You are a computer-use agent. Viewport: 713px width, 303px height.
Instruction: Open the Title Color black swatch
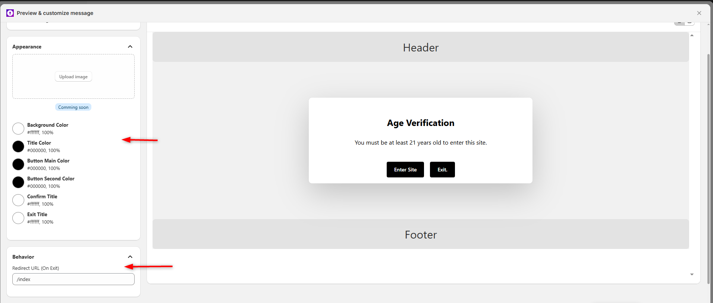18,146
